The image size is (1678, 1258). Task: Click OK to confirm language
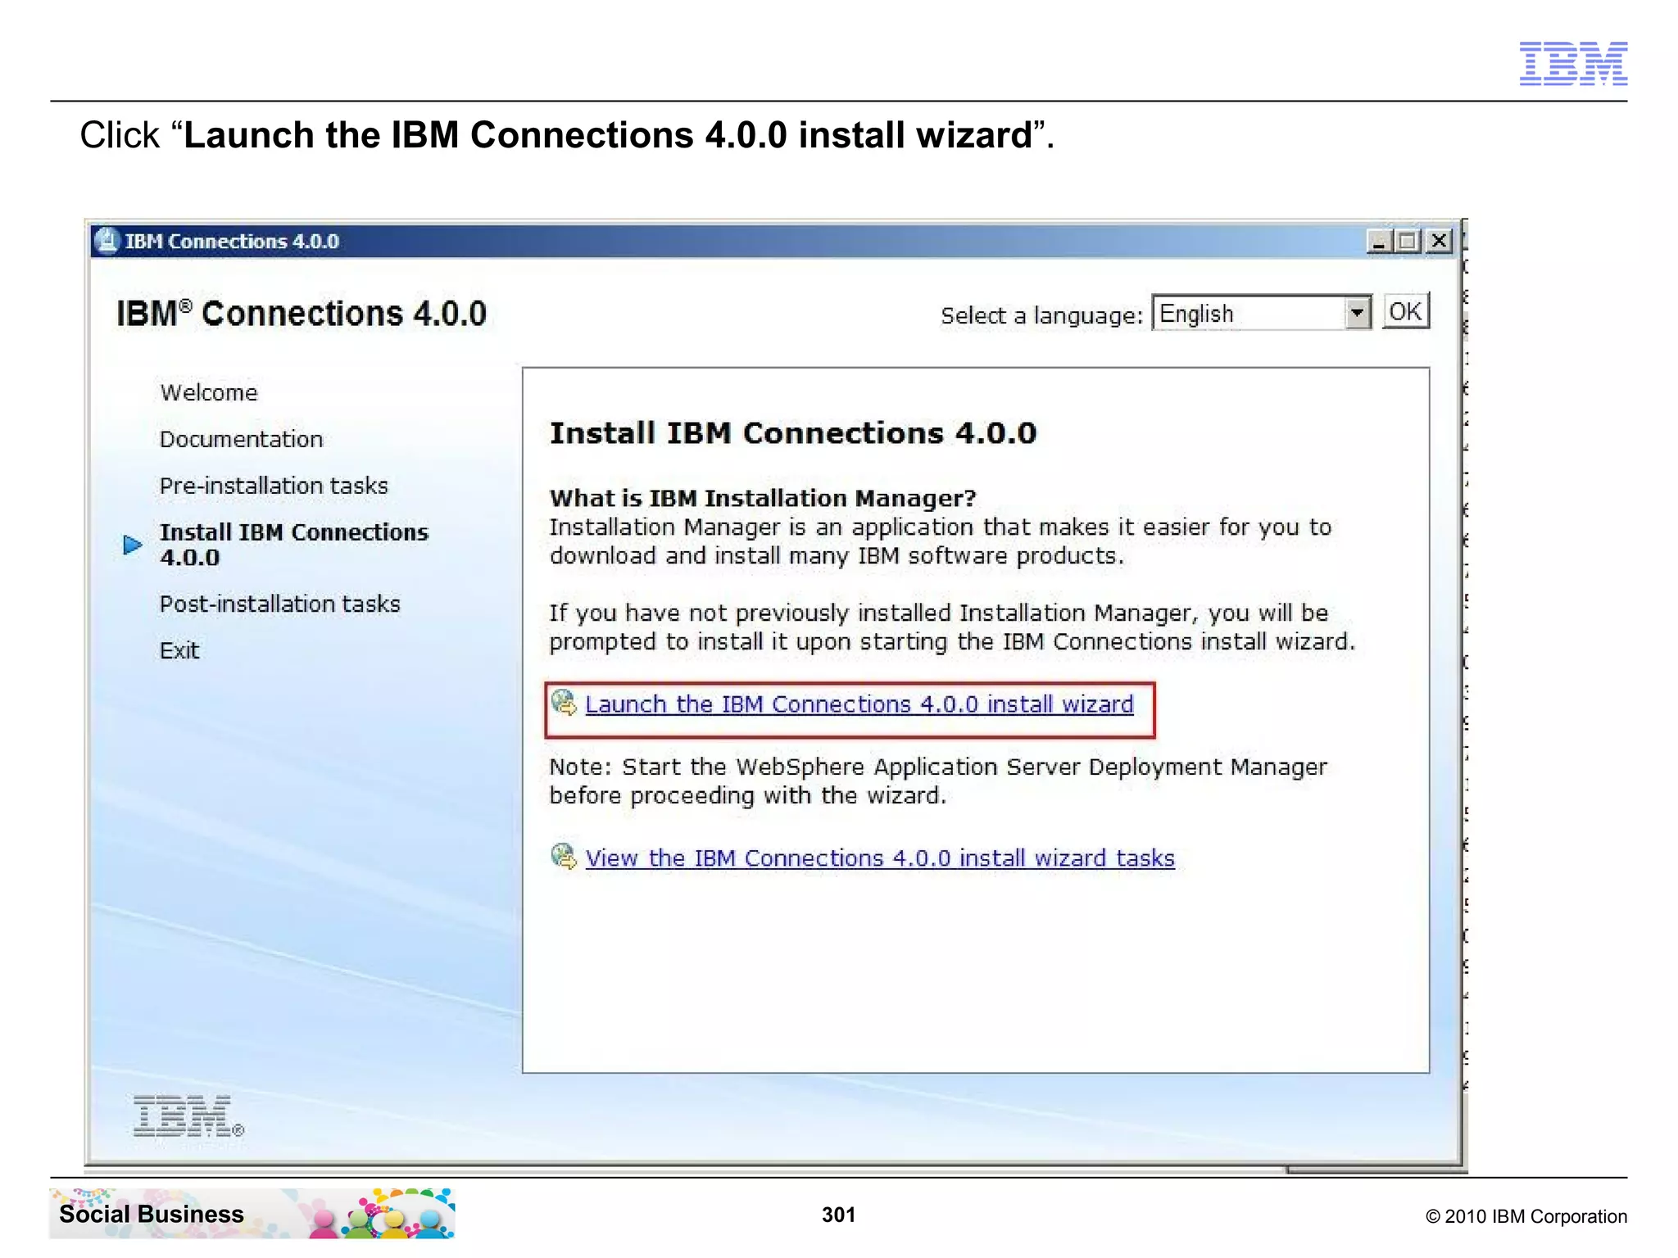pyautogui.click(x=1405, y=311)
